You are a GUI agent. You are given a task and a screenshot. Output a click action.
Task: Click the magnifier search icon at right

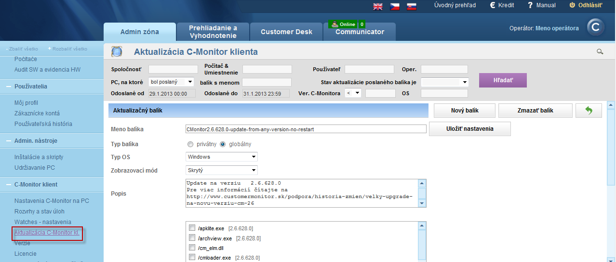(x=600, y=51)
